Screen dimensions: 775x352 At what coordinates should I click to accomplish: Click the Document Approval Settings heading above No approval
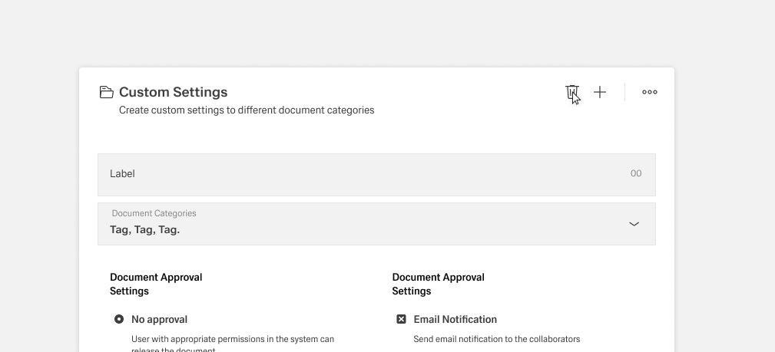[x=156, y=284]
